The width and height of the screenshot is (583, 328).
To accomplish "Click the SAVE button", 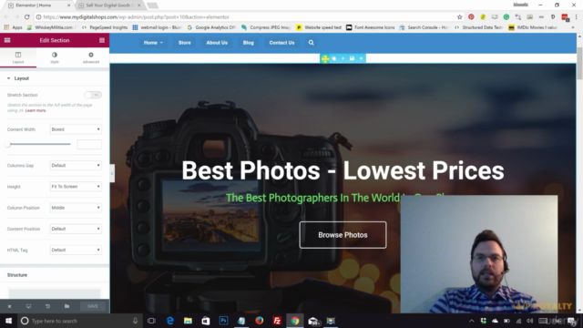I will [x=93, y=306].
